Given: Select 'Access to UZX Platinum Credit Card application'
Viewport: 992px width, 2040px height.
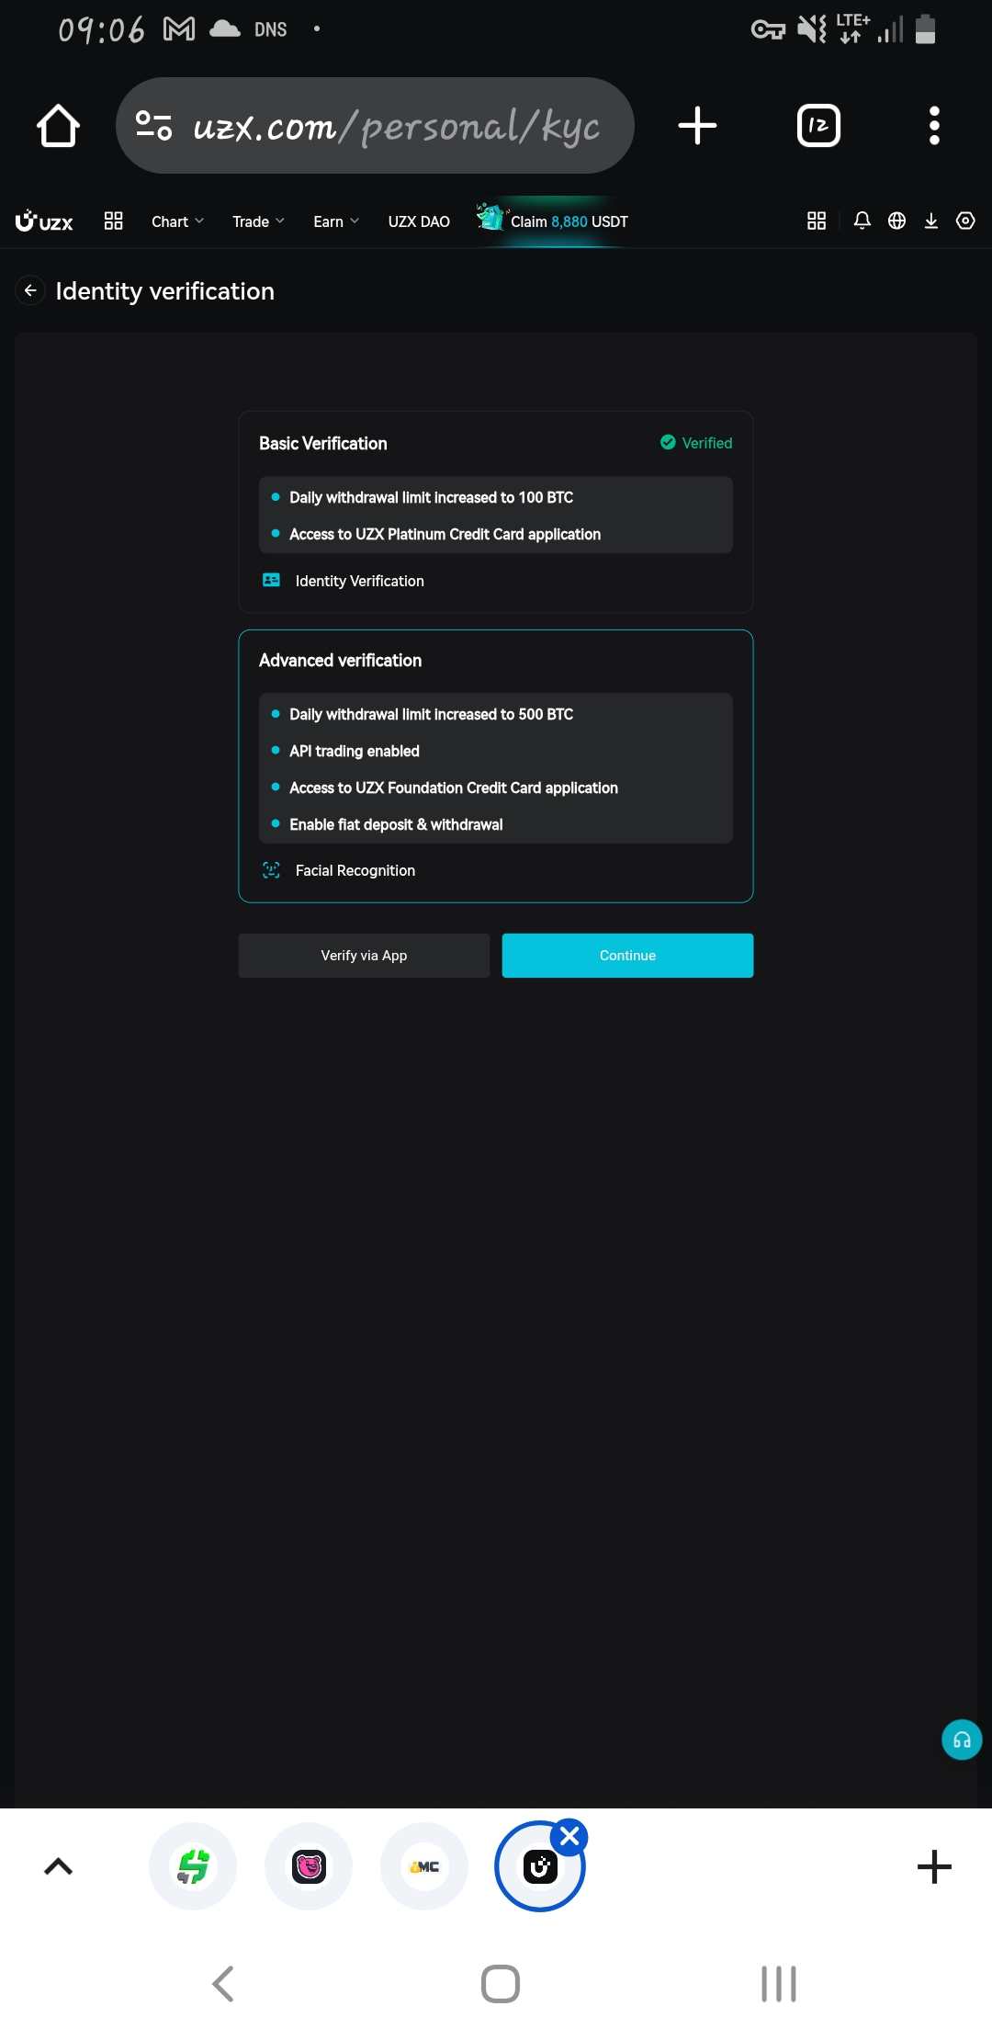Looking at the screenshot, I should [445, 534].
